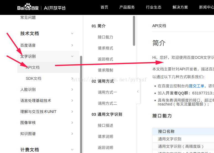Jump to 返回说明 in the outline

[x=105, y=147]
